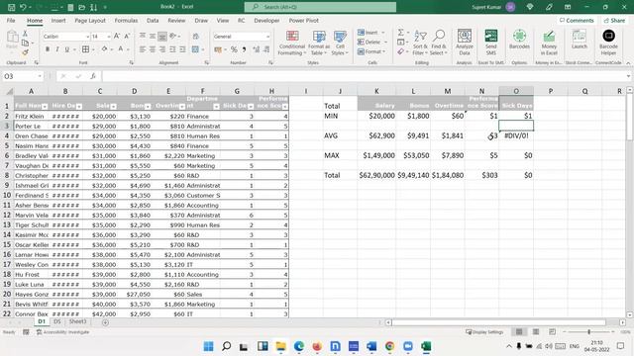Add a new sheet with plus button
The width and height of the screenshot is (634, 356).
coord(105,322)
